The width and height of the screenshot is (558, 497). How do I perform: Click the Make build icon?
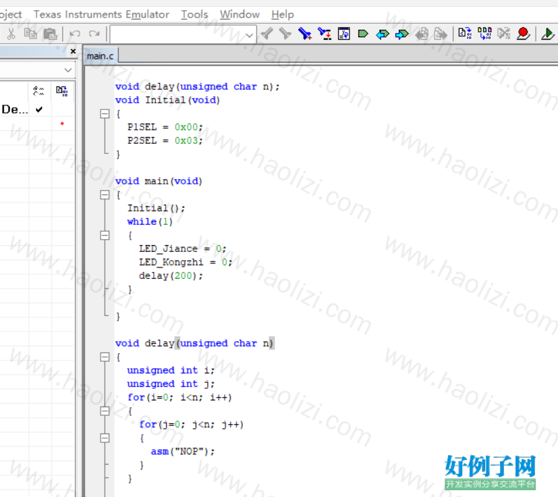[x=484, y=34]
